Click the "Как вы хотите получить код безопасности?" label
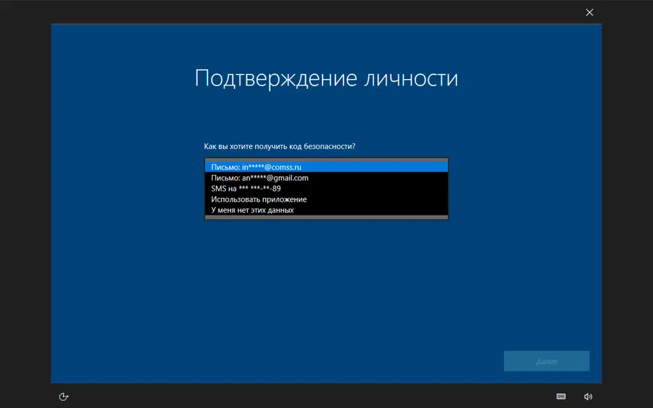Image resolution: width=653 pixels, height=408 pixels. tap(279, 146)
